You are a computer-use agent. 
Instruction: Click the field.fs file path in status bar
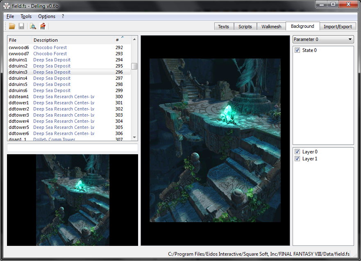(259, 254)
